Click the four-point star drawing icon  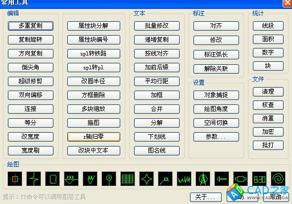(x=146, y=179)
